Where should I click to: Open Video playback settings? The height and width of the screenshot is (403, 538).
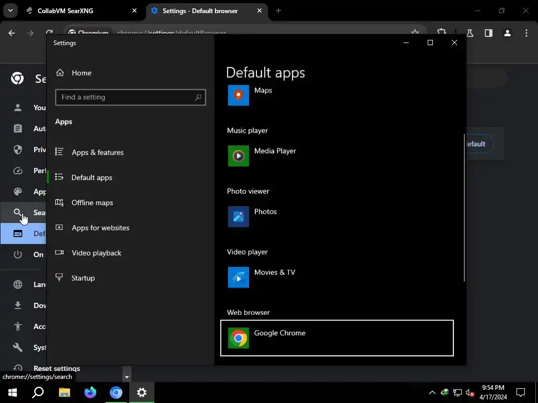(88, 253)
